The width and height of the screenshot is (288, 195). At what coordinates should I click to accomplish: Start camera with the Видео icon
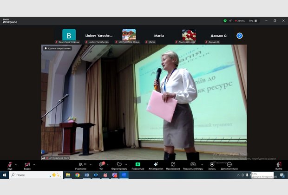[x=27, y=165]
